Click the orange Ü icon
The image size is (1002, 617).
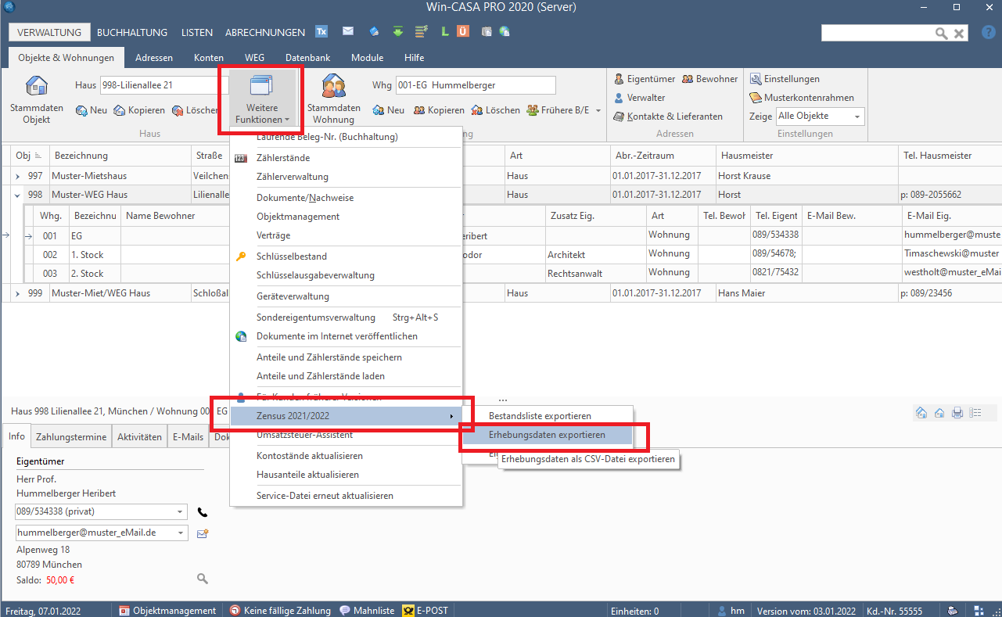pyautogui.click(x=463, y=32)
